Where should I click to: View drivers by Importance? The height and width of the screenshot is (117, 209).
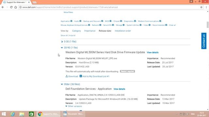pyautogui.click(x=90, y=31)
